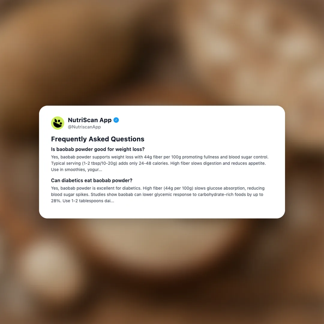This screenshot has width=324, height=324.
Task: Expand the diabetics baobab powder question
Action: [x=91, y=180]
